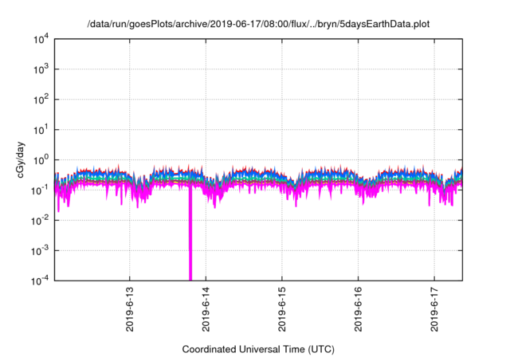Click the 10^-4 y-axis tick label
The height and width of the screenshot is (357, 510).
41,281
